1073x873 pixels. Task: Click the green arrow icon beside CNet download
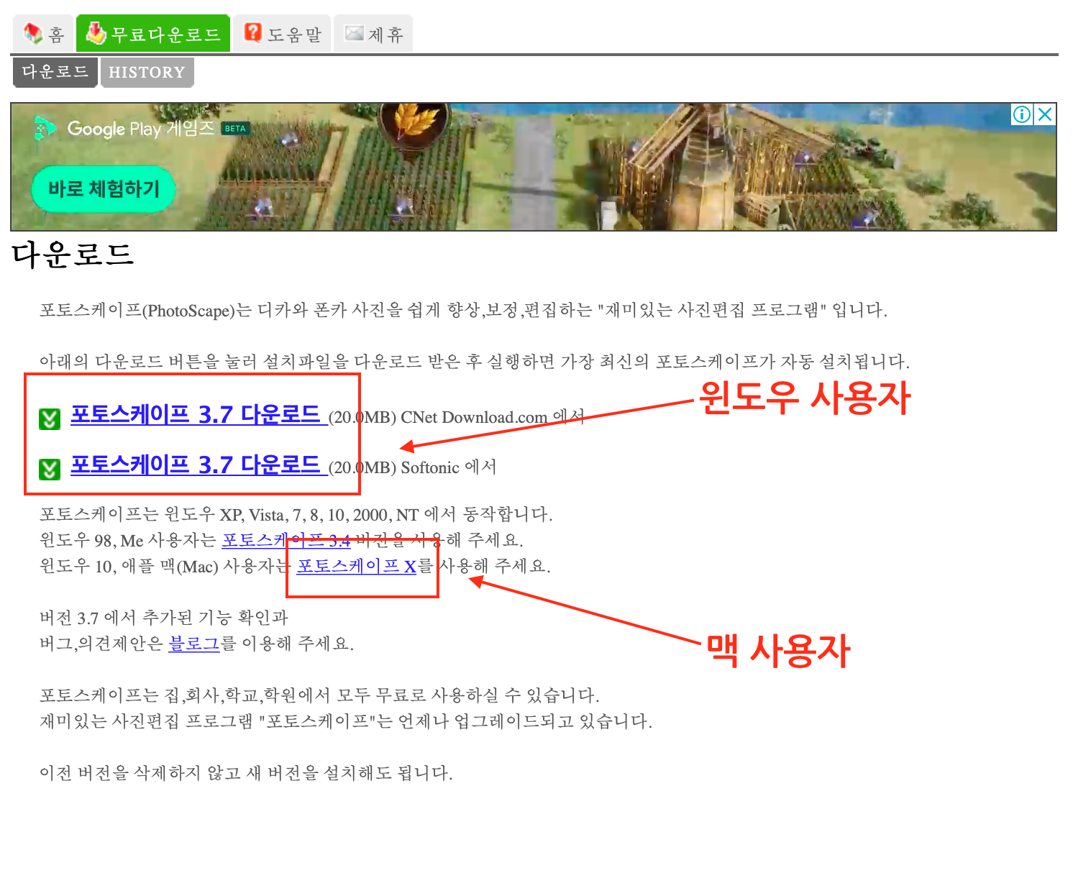point(50,419)
